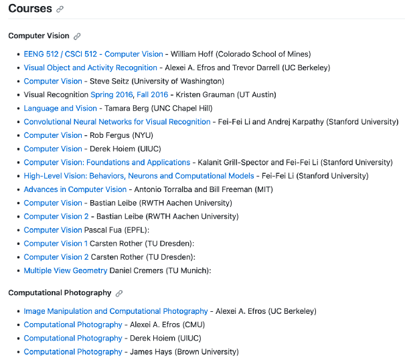Open Image Manipulation and Computational Photography link
405x360 pixels.
(x=116, y=311)
